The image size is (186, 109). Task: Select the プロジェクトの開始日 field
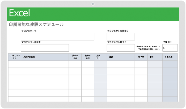click(121, 37)
